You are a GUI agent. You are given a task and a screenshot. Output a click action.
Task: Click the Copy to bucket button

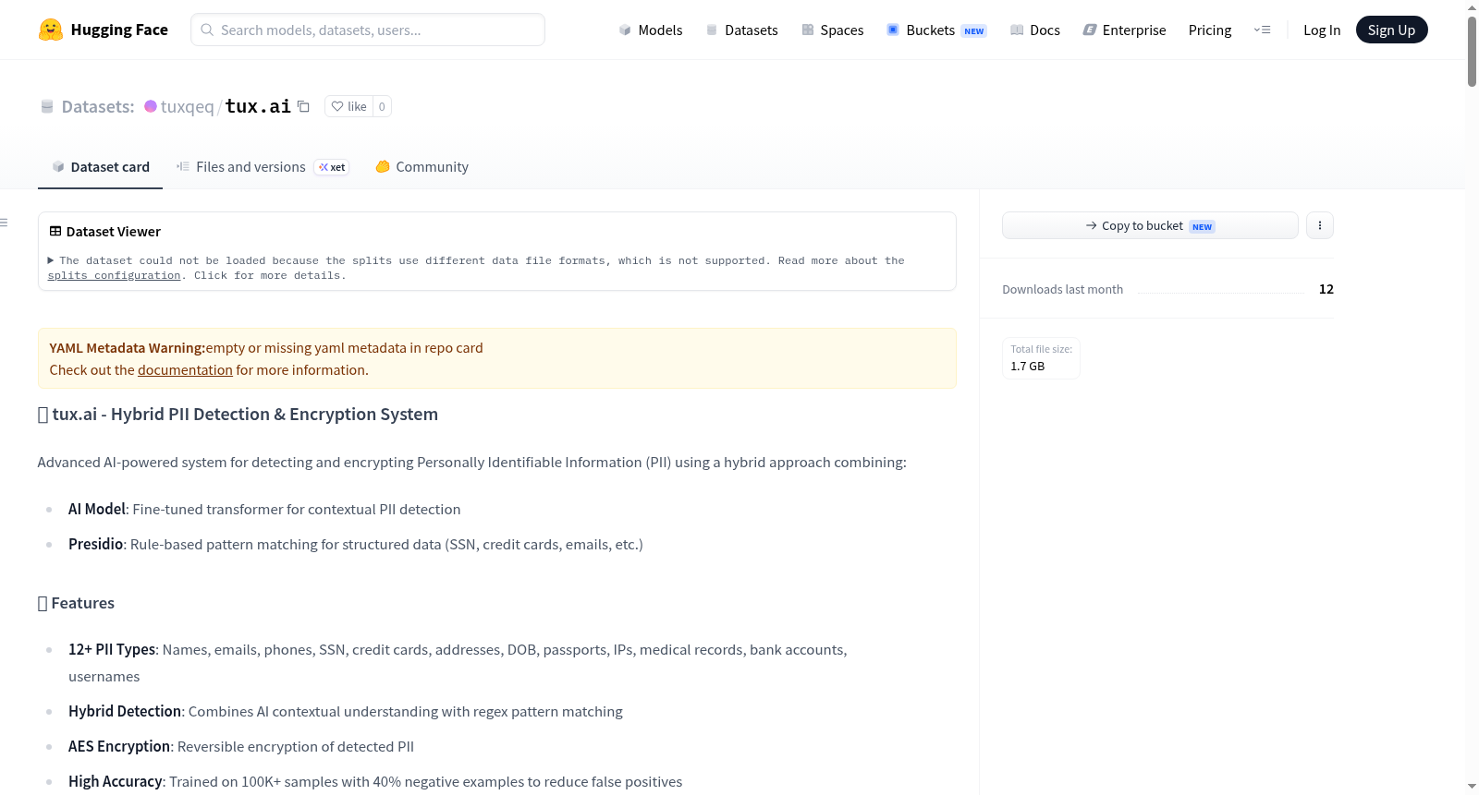click(x=1150, y=225)
